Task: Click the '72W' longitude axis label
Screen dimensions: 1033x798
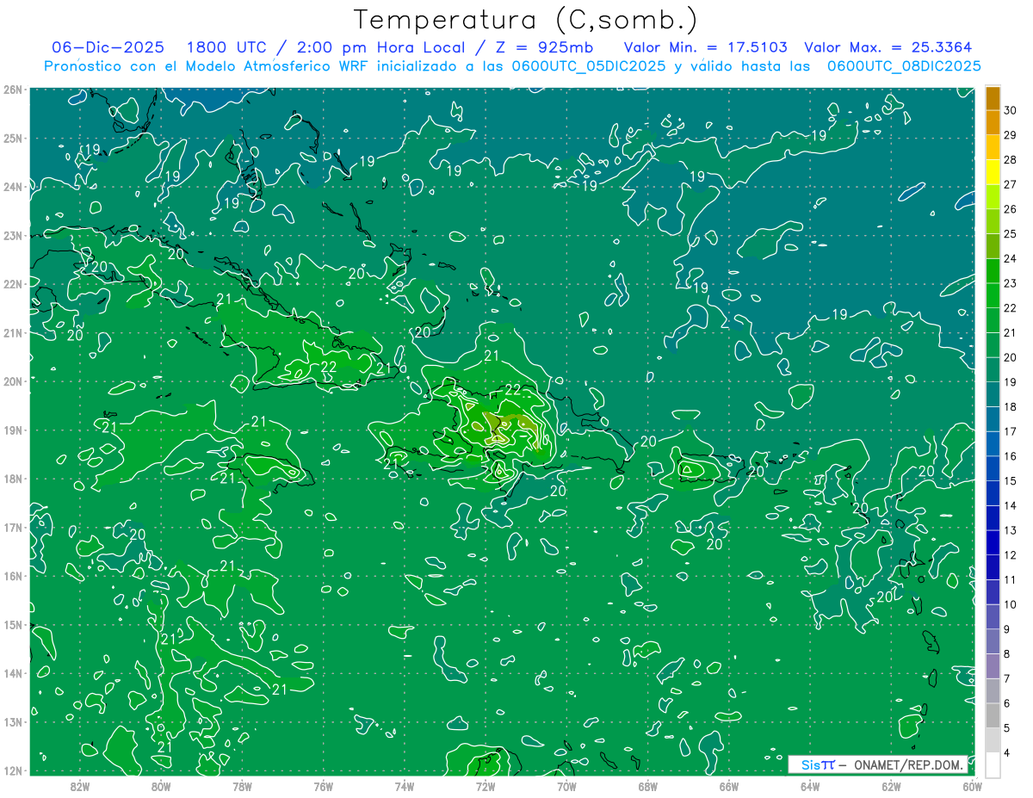Action: point(485,786)
